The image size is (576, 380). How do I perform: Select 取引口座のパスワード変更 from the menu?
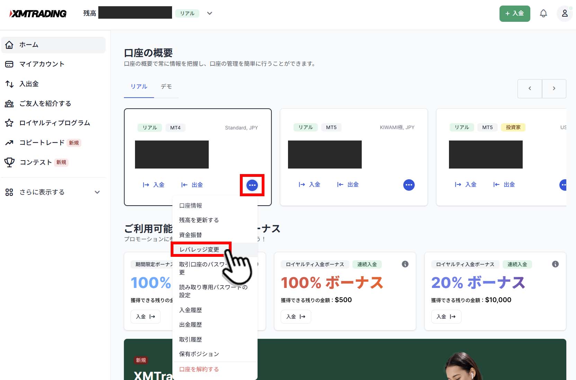215,268
